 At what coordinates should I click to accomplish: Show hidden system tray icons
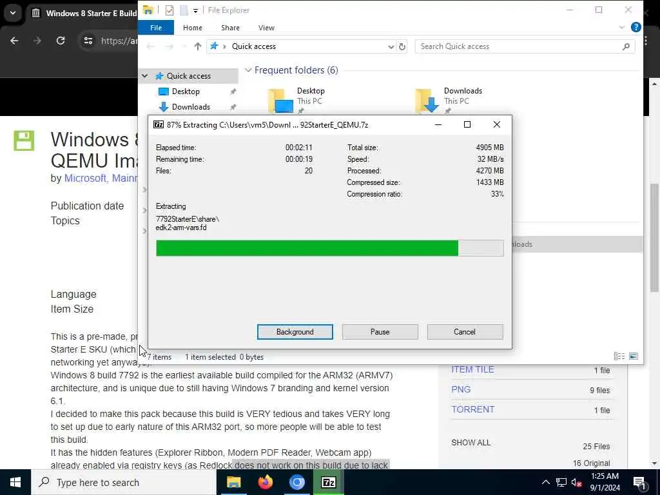(545, 482)
